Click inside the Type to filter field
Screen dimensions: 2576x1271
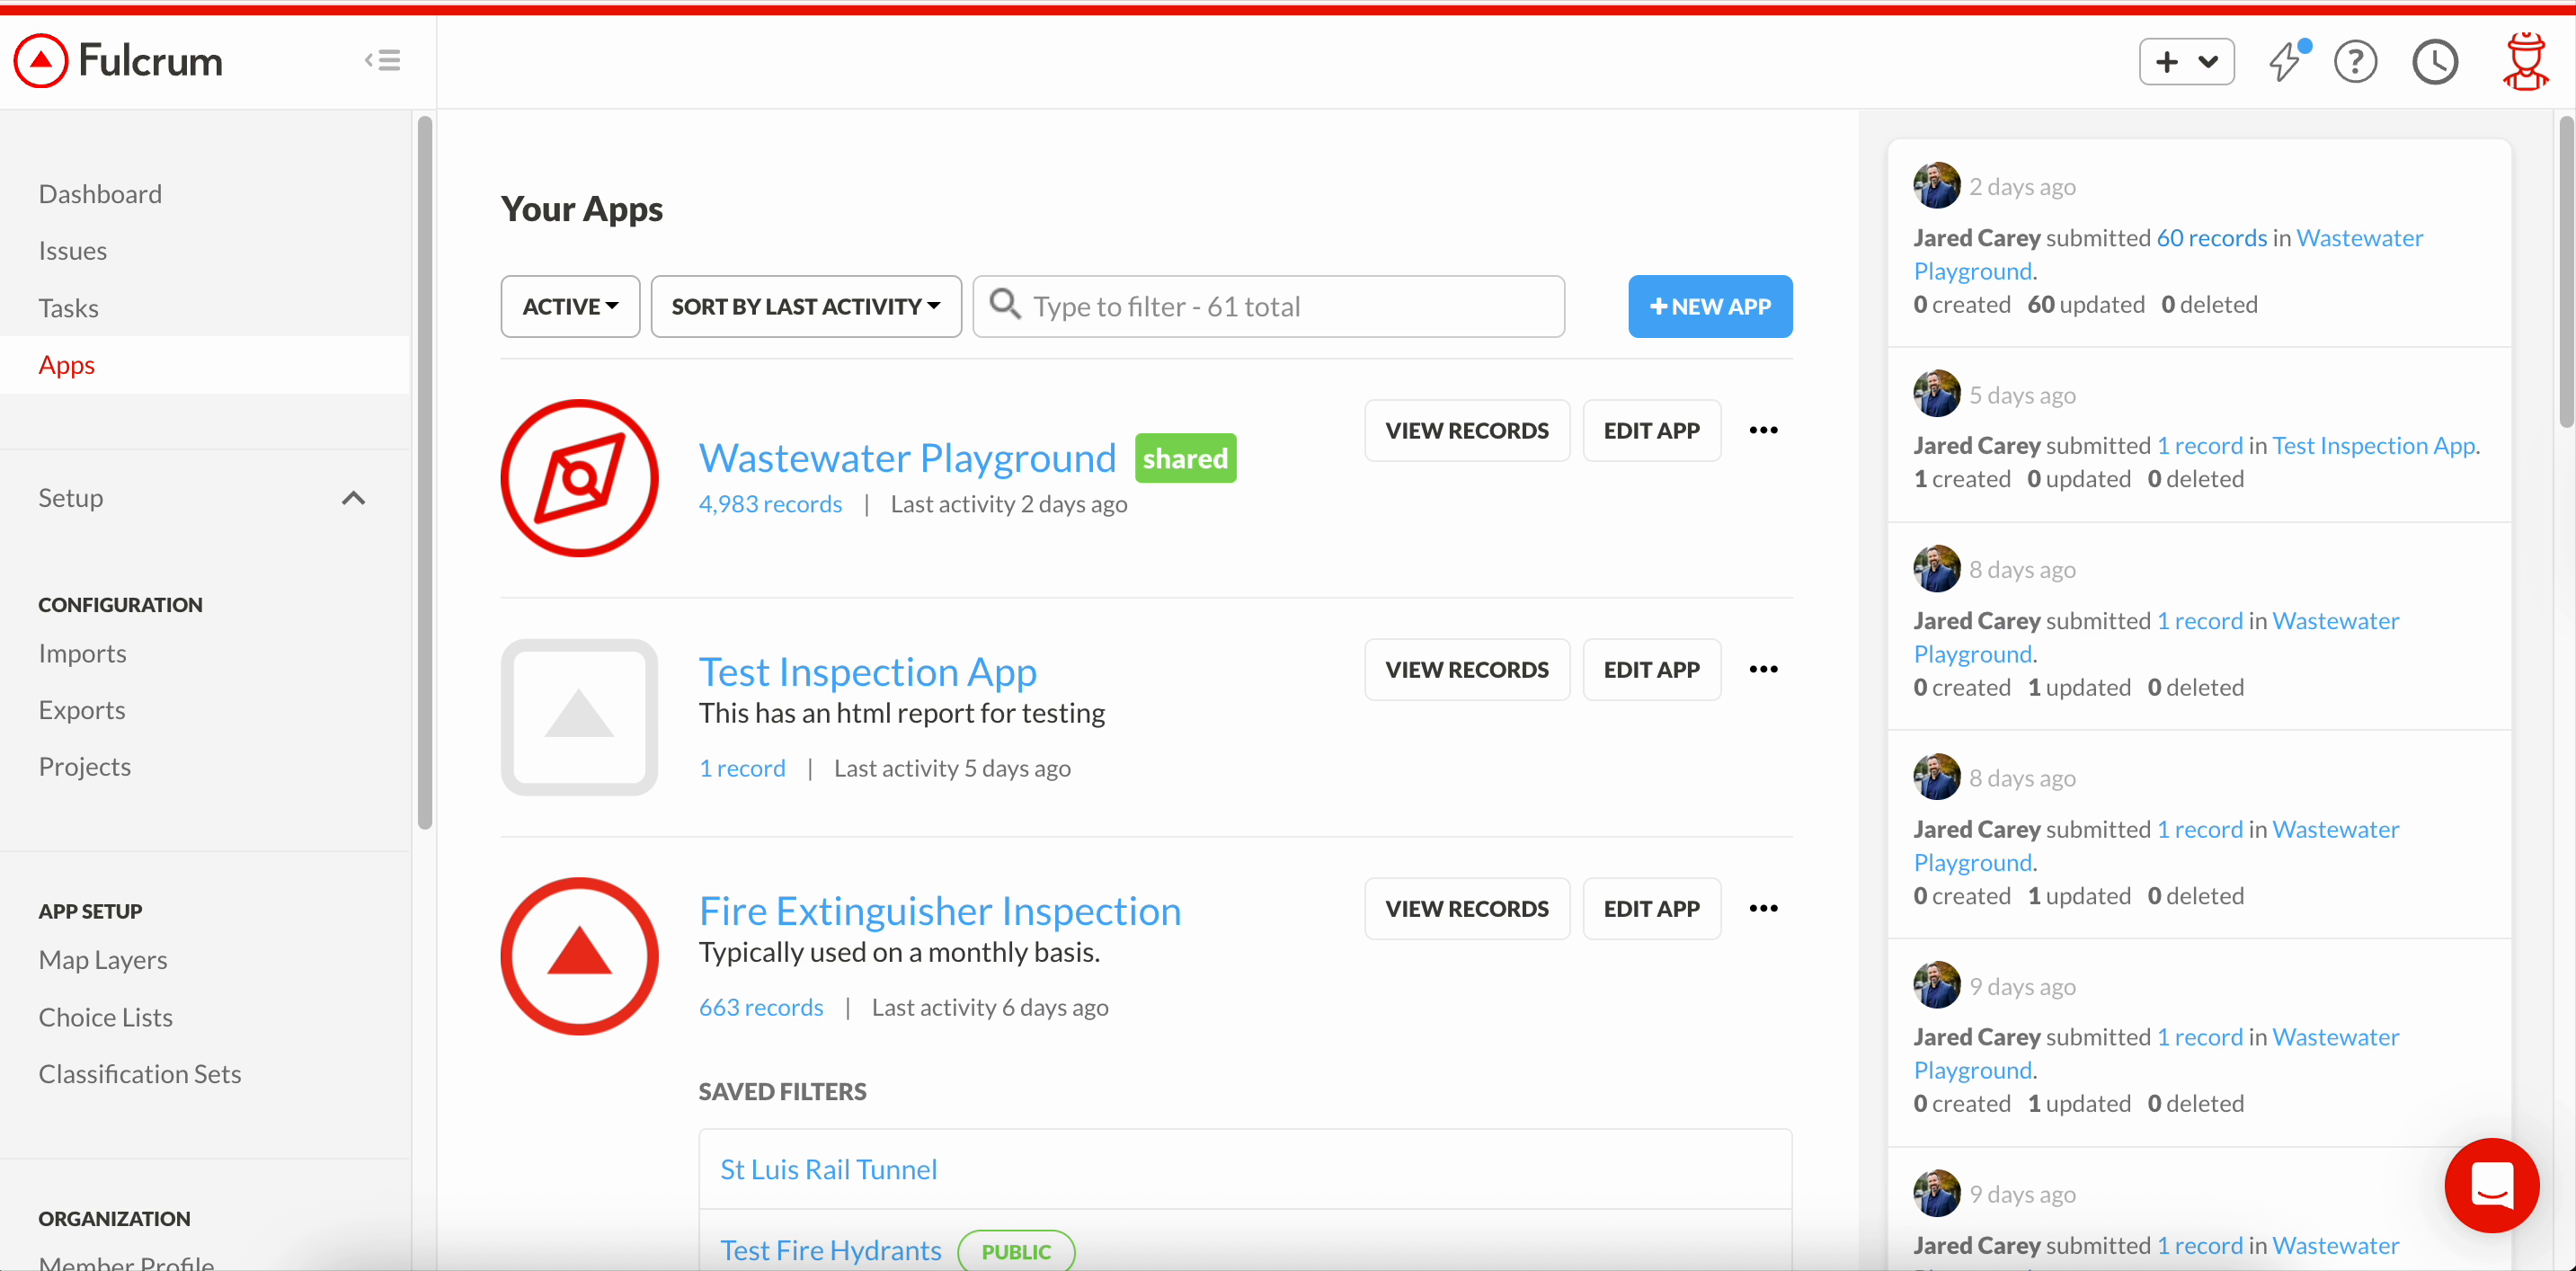[1200, 306]
